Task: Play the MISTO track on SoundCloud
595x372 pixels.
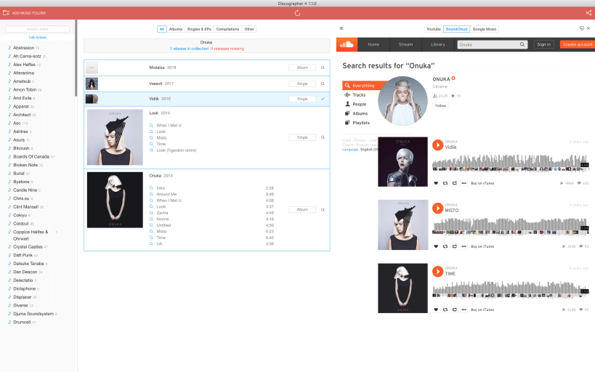Action: coord(437,208)
